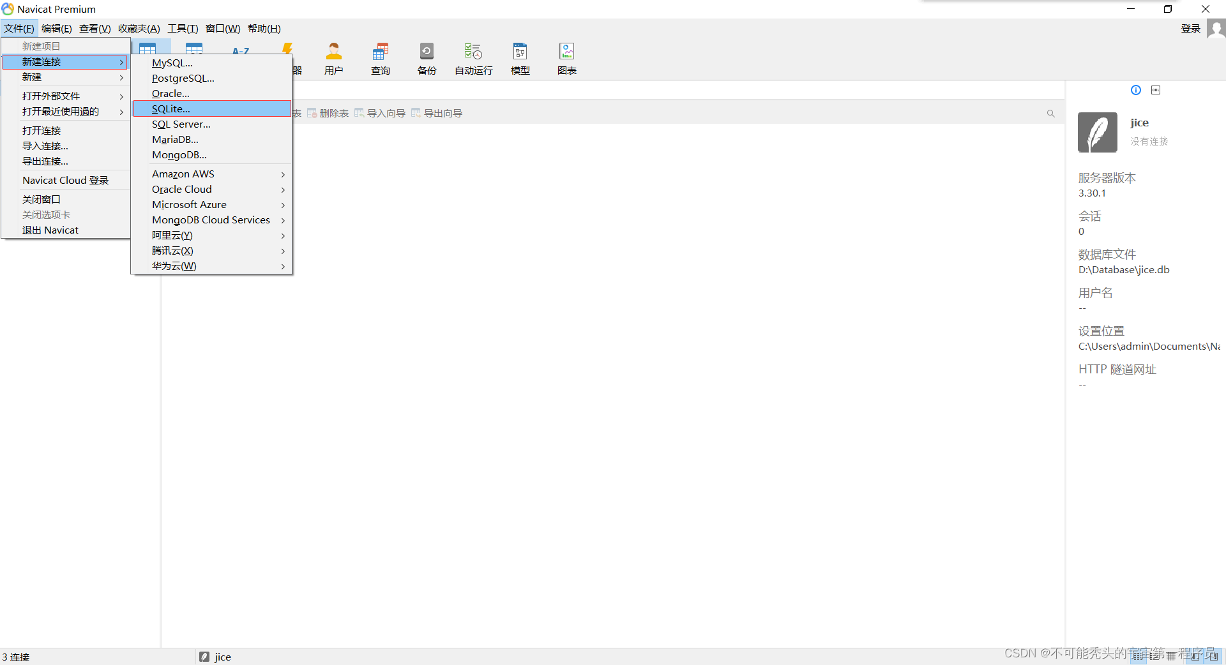Open the 收藏夹(A) menu
This screenshot has width=1226, height=665.
pyautogui.click(x=139, y=29)
